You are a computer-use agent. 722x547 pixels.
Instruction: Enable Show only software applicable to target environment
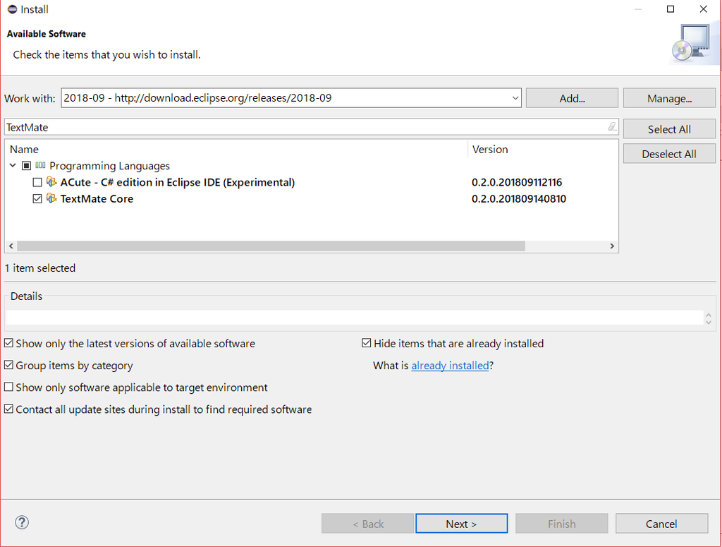(8, 387)
